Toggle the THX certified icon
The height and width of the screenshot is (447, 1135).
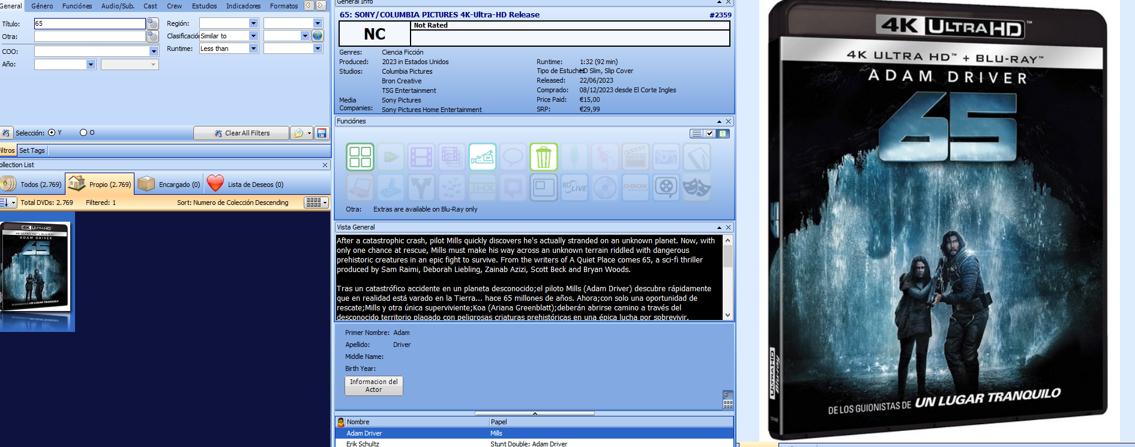[x=483, y=188]
